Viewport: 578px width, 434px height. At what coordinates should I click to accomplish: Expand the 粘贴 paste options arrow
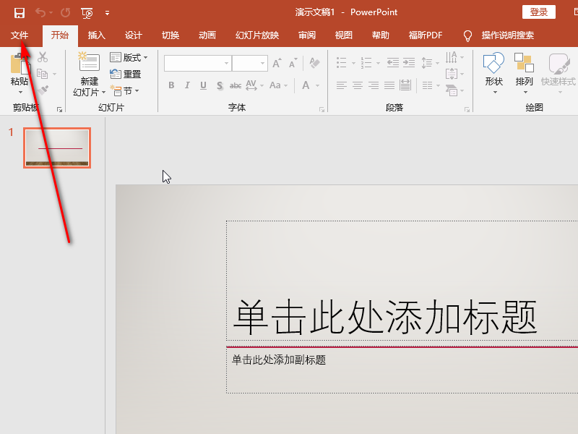(20, 92)
